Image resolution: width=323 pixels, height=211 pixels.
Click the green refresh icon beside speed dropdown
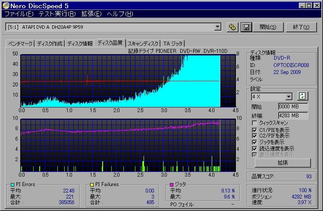point(302,96)
